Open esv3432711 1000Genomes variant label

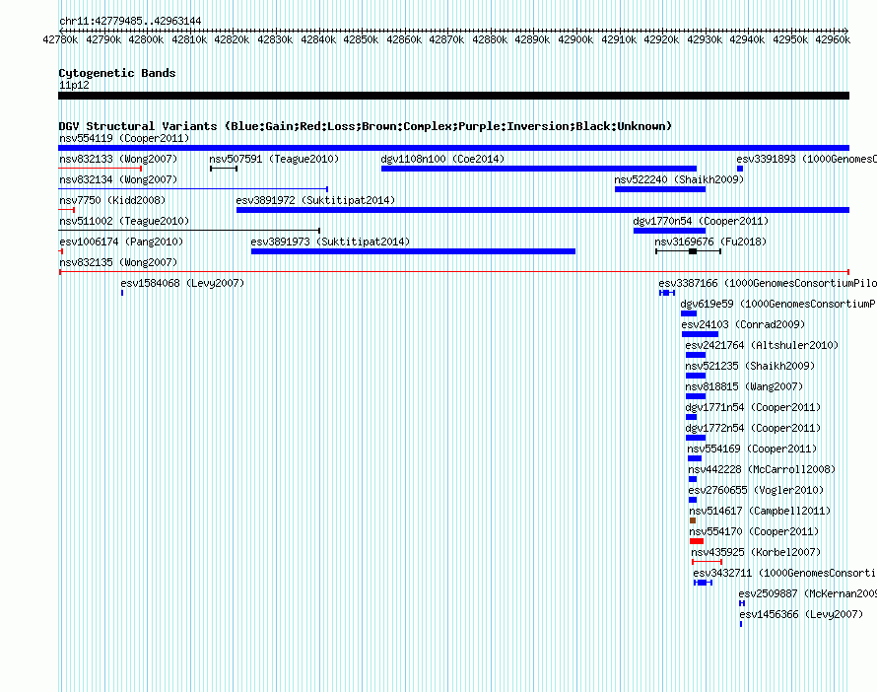tap(784, 573)
